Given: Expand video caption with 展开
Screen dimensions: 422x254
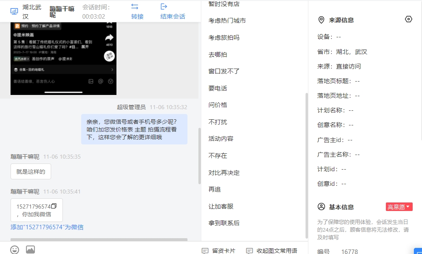Looking at the screenshot, I should click(x=85, y=47).
